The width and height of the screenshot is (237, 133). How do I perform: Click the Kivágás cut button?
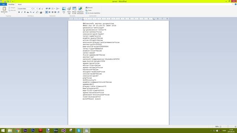point(12,7)
